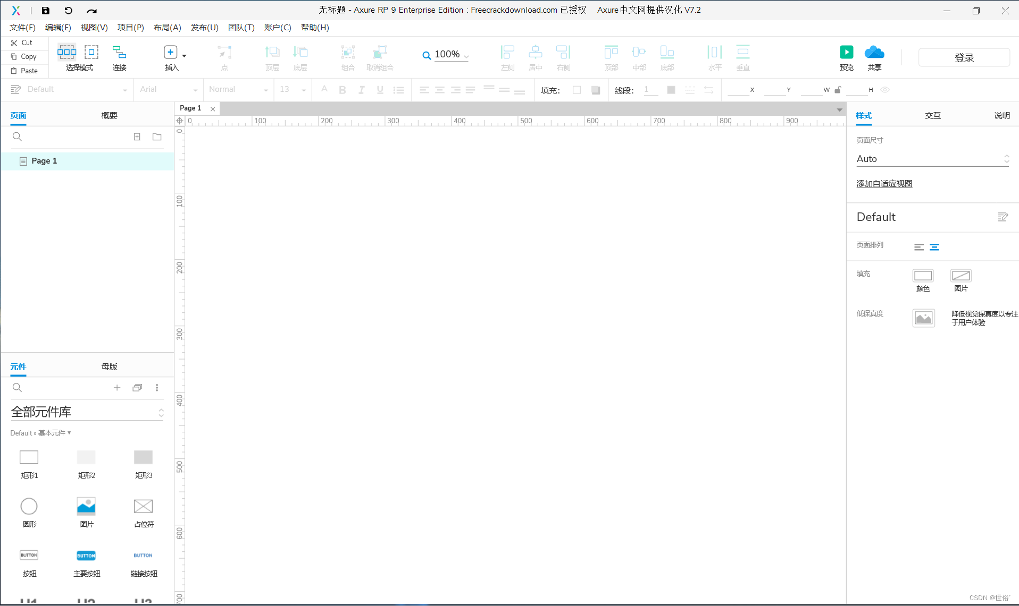Open the 文件(F) menu
The image size is (1019, 606).
pyautogui.click(x=22, y=27)
